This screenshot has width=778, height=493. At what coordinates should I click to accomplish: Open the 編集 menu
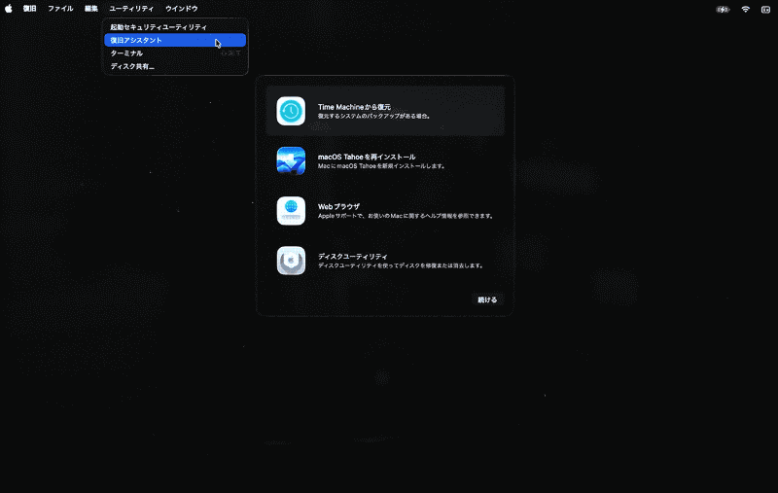point(91,9)
